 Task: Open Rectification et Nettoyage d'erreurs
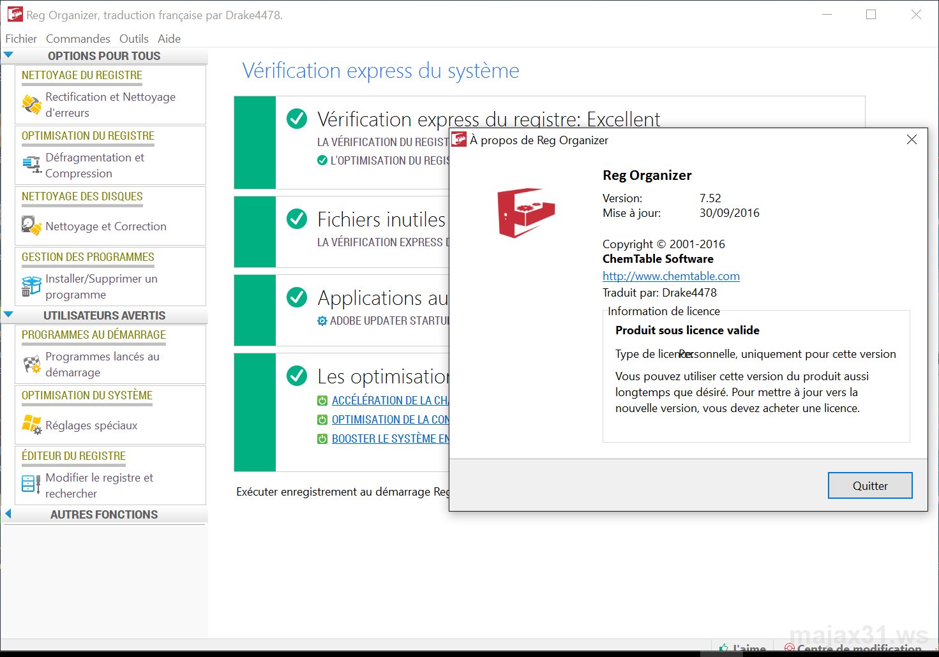coord(110,105)
